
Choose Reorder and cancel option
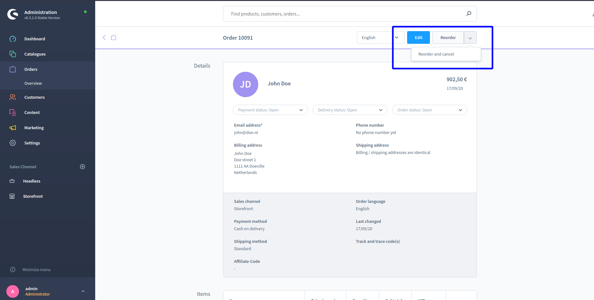click(446, 54)
